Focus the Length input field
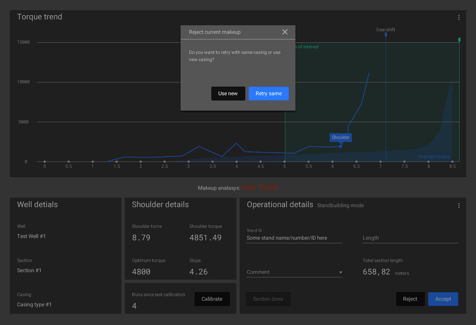This screenshot has width=476, height=325. [410, 238]
